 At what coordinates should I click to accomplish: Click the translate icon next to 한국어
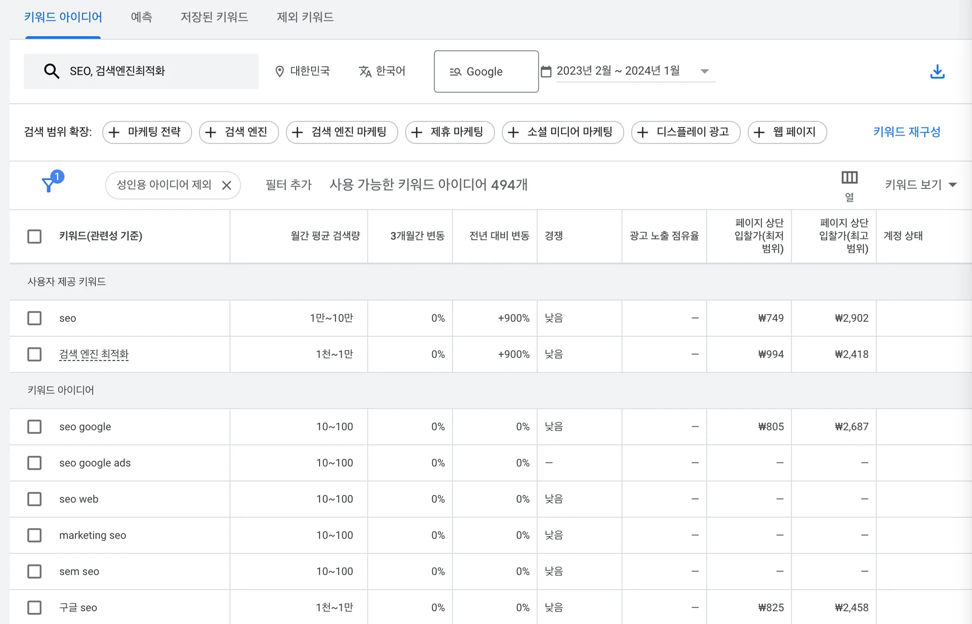[366, 71]
